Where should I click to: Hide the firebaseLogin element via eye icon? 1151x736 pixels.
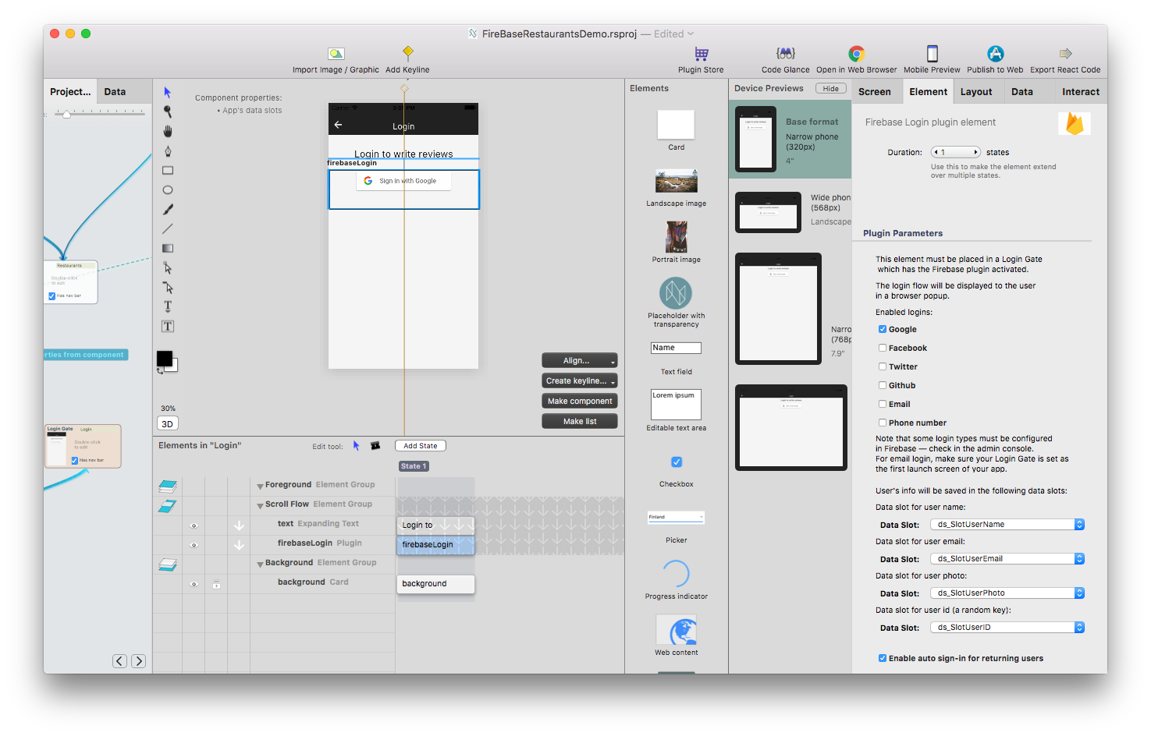[x=194, y=545]
